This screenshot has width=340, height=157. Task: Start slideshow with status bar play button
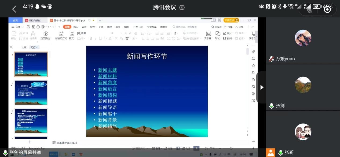click(196, 148)
